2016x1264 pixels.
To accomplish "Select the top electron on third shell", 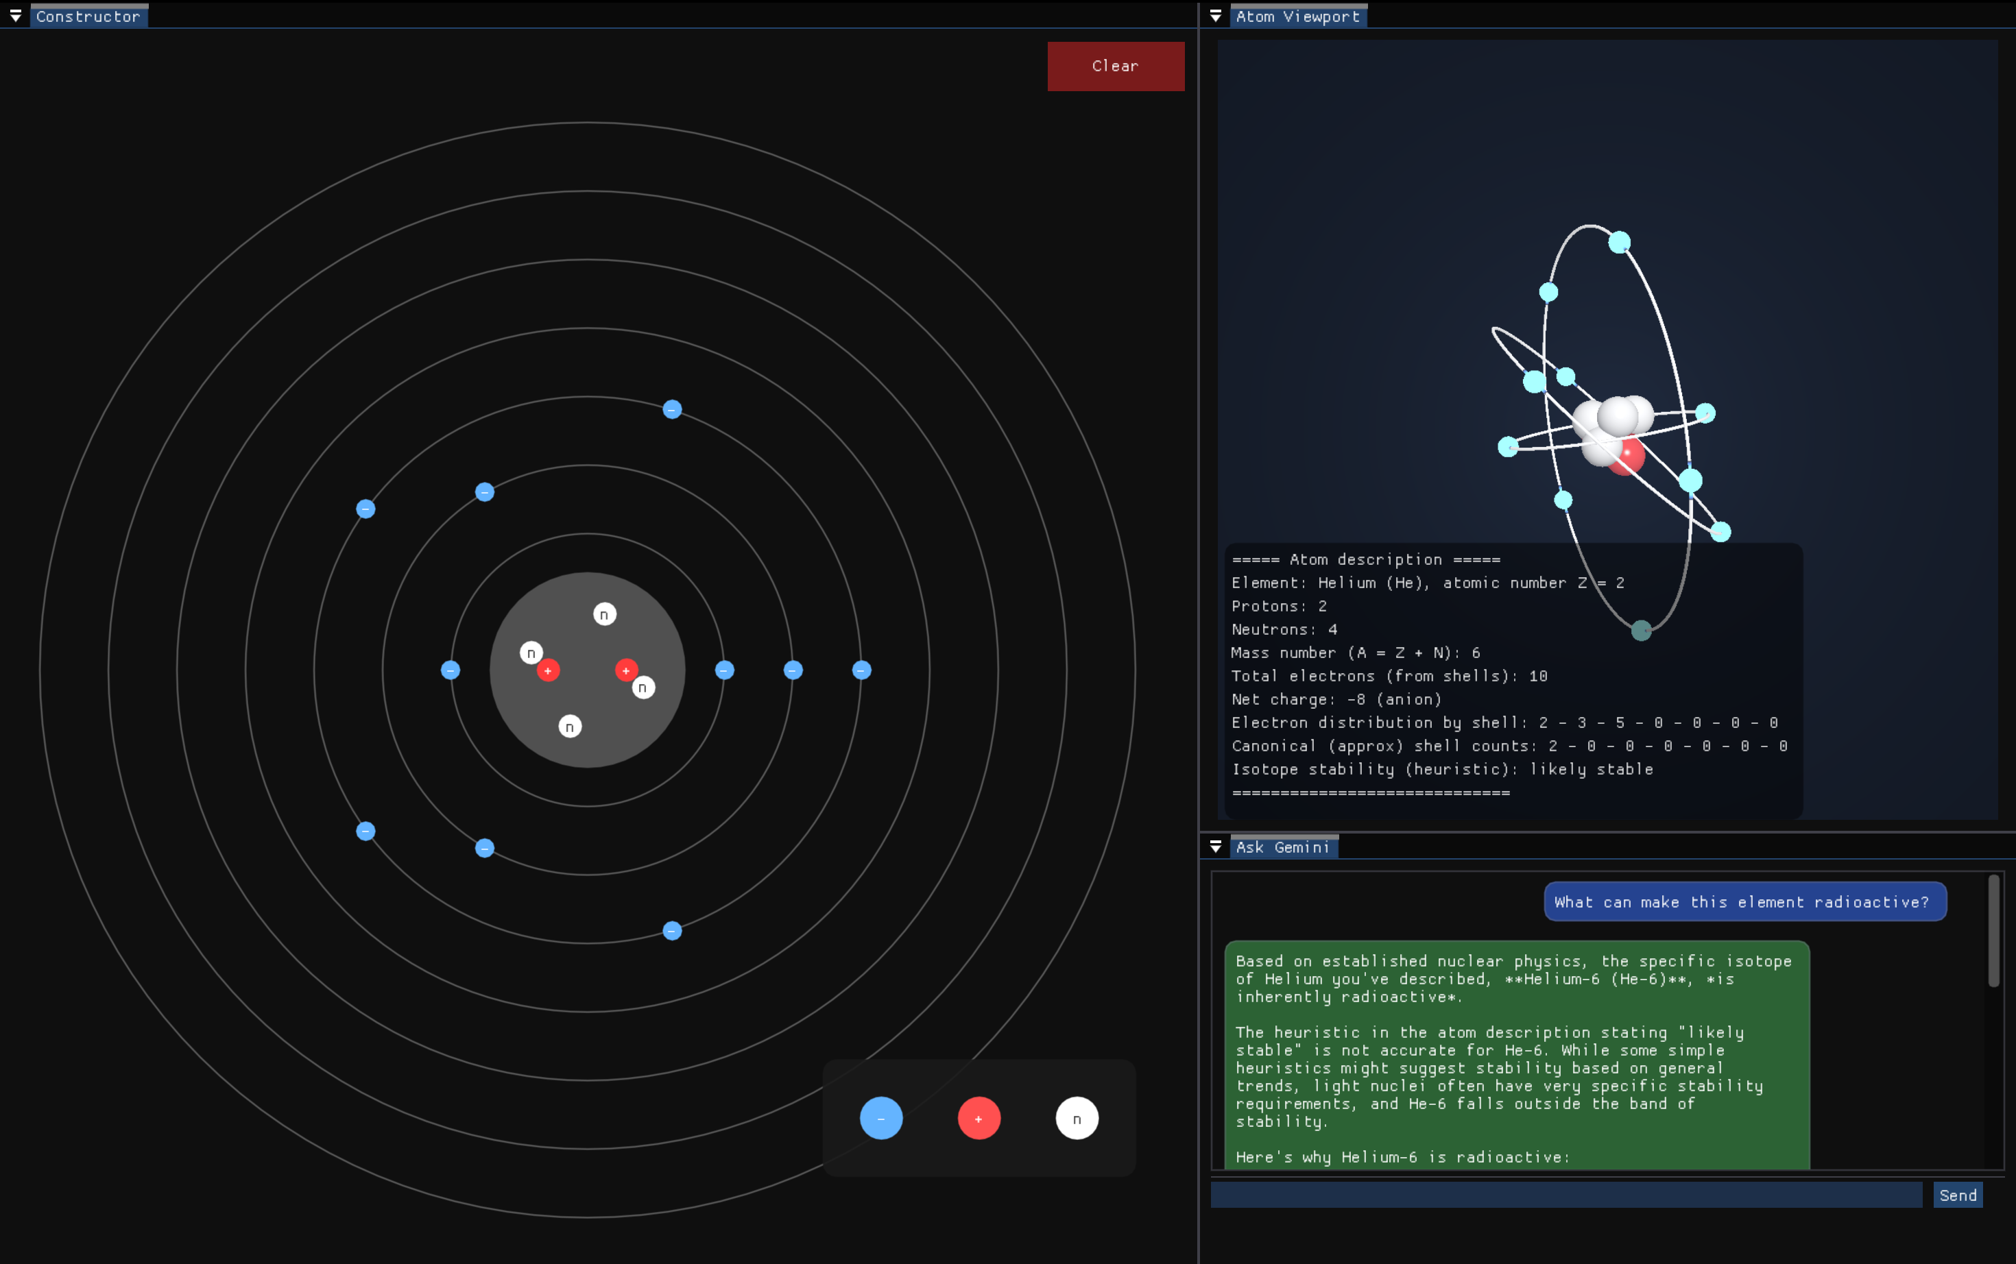I will (x=671, y=410).
